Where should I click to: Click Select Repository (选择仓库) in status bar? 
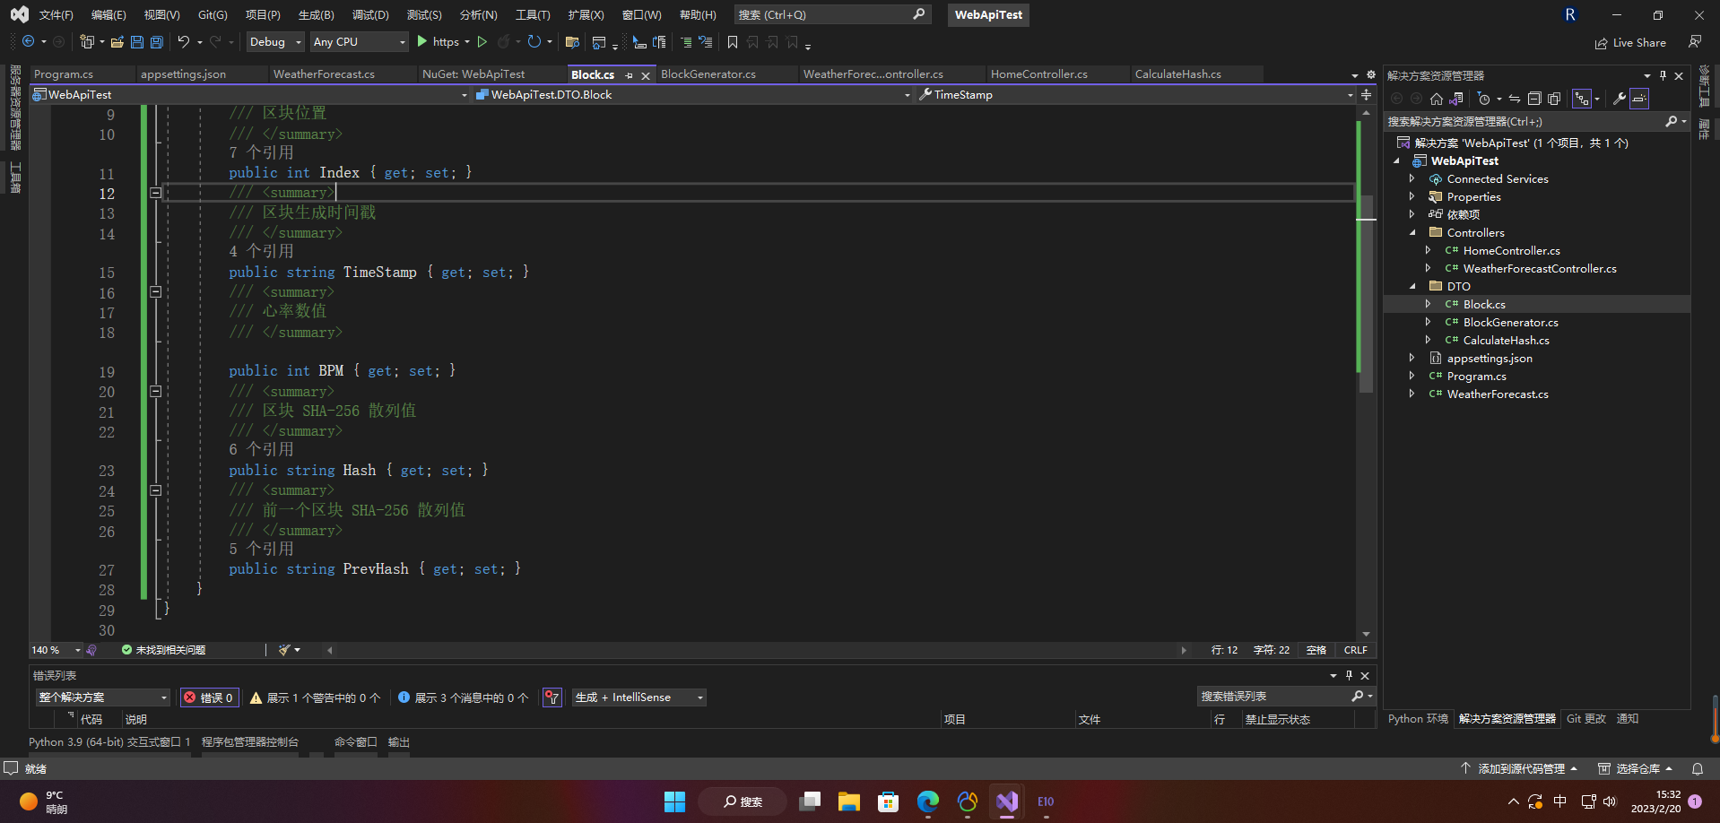click(x=1636, y=769)
